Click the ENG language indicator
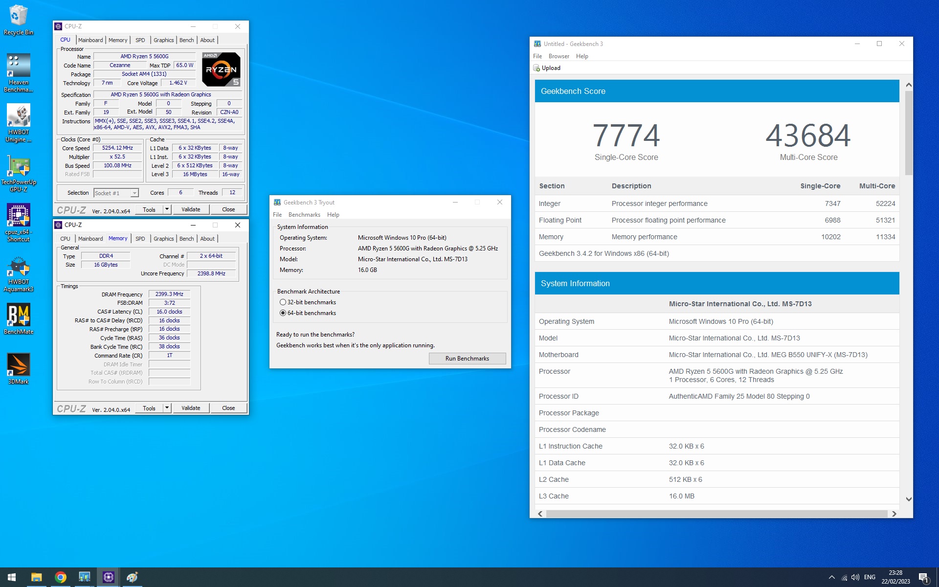Image resolution: width=939 pixels, height=587 pixels. (870, 577)
